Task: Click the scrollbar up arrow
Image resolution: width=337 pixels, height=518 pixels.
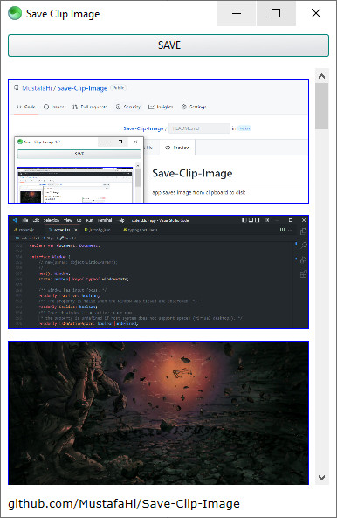Action: 322,76
